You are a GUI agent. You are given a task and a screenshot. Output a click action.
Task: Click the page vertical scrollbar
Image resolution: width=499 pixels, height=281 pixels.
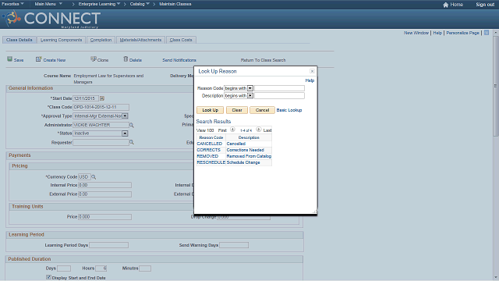496,86
